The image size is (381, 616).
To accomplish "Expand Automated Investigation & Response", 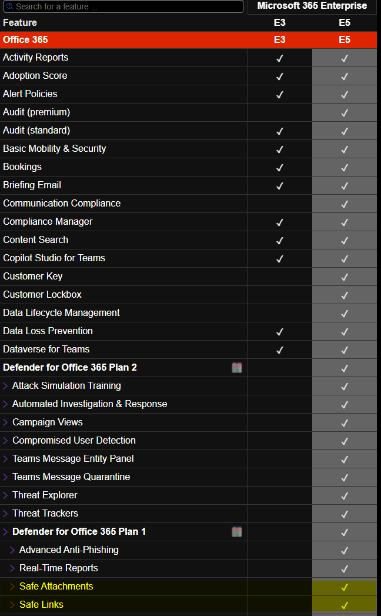I will pos(5,404).
